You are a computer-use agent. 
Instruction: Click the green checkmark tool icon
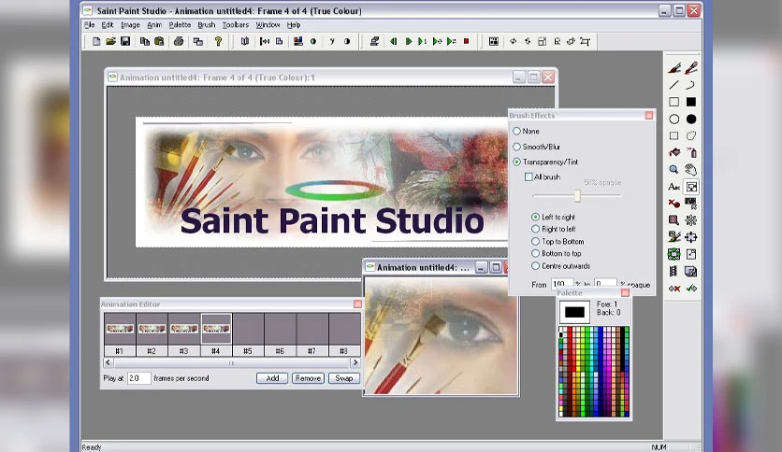[x=691, y=289]
